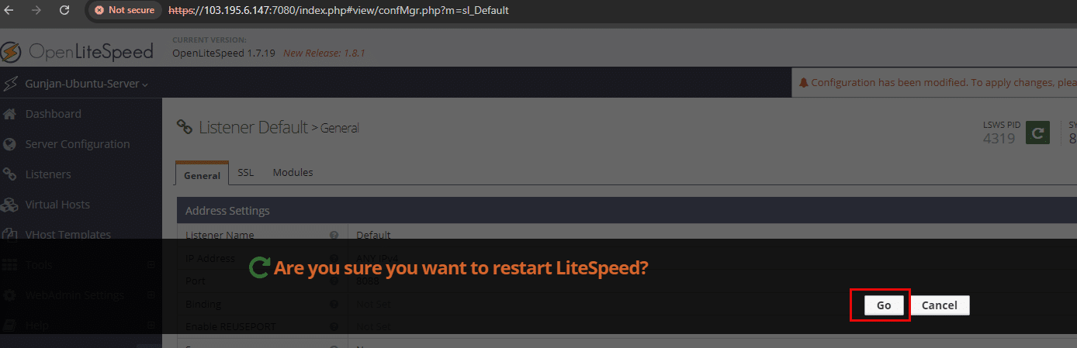Image resolution: width=1077 pixels, height=348 pixels.
Task: Click the browser address bar URL
Action: coord(338,11)
